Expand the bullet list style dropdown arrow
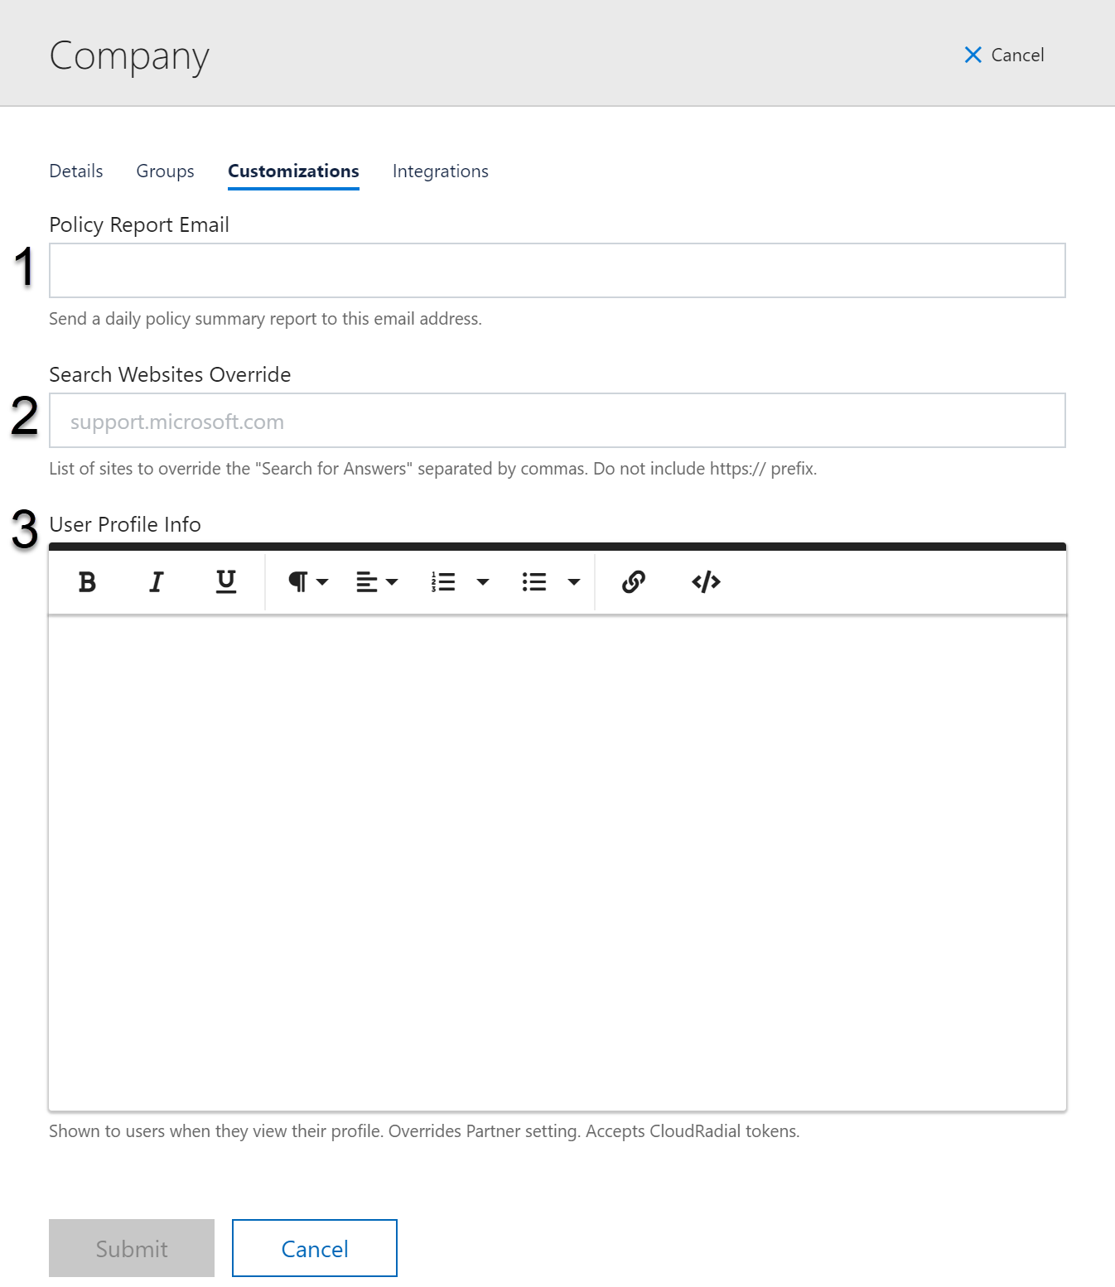Screen dimensions: 1115x1287 pyautogui.click(x=574, y=582)
